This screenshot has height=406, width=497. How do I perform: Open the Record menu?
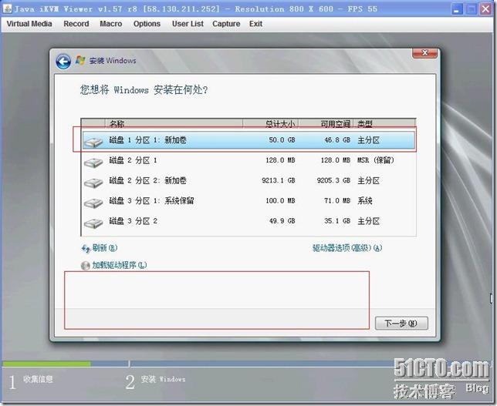[x=76, y=24]
